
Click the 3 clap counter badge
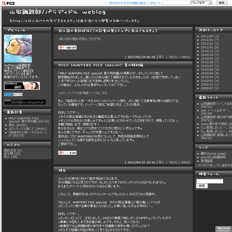(x=67, y=153)
